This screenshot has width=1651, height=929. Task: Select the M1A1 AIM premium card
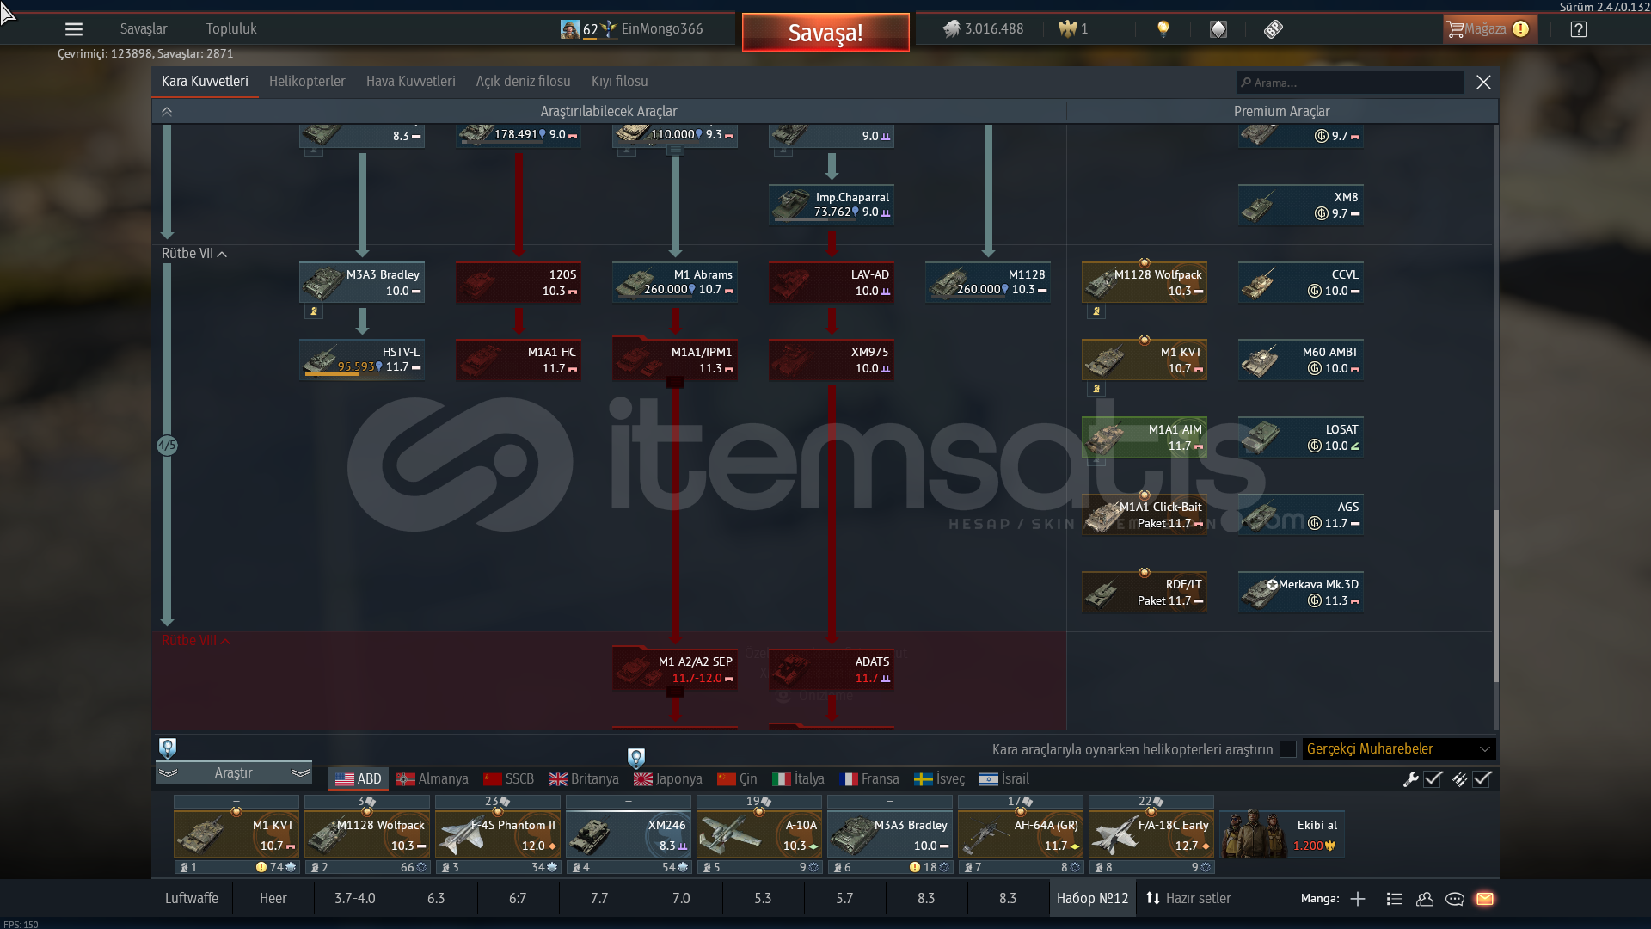click(1145, 437)
